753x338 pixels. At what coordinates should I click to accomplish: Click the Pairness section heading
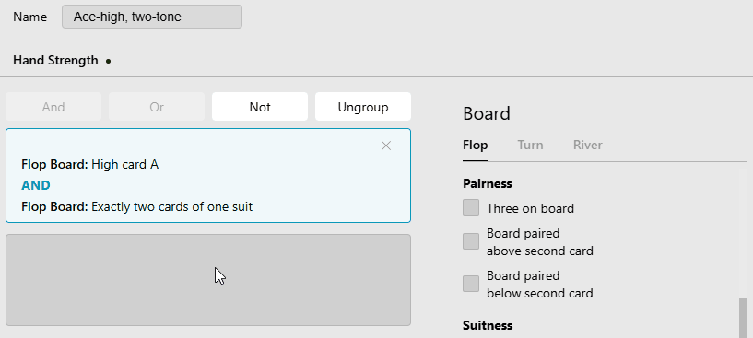(488, 184)
